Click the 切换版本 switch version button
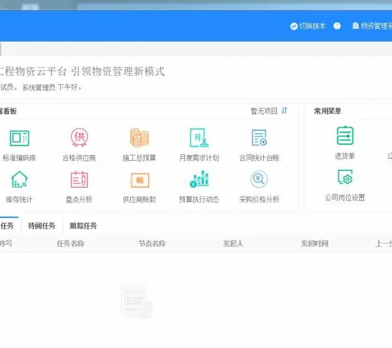This screenshot has width=392, height=348. (x=308, y=26)
